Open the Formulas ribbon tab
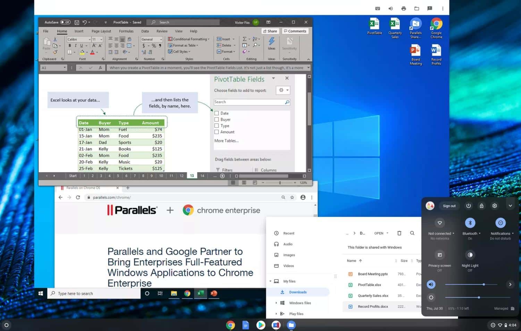Screen dimensions: 521x331 (126, 31)
